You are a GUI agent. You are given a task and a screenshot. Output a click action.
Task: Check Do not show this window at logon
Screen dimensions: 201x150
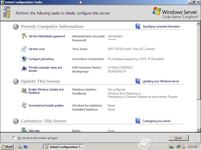15,138
